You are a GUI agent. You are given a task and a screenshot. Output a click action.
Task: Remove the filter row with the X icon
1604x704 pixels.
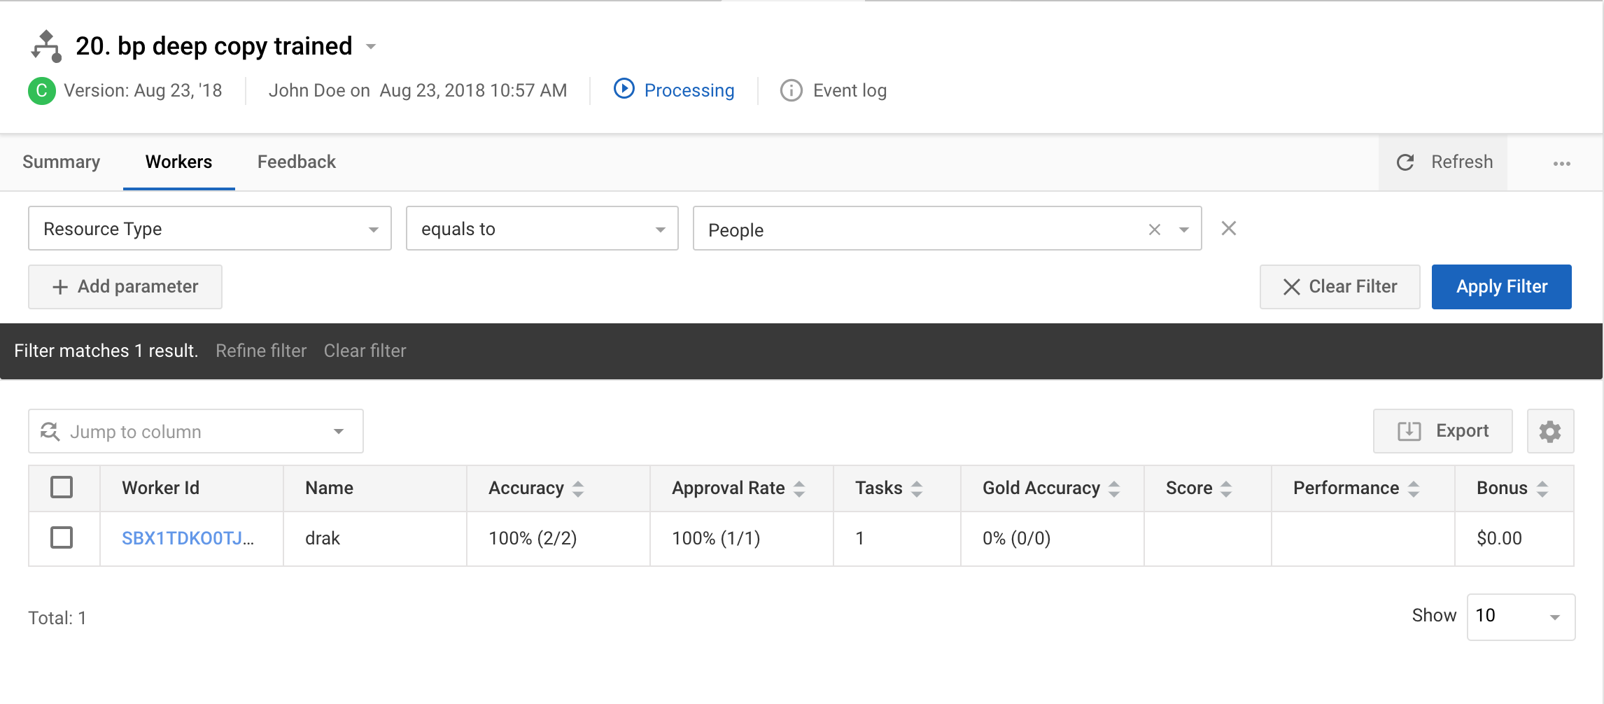tap(1229, 228)
